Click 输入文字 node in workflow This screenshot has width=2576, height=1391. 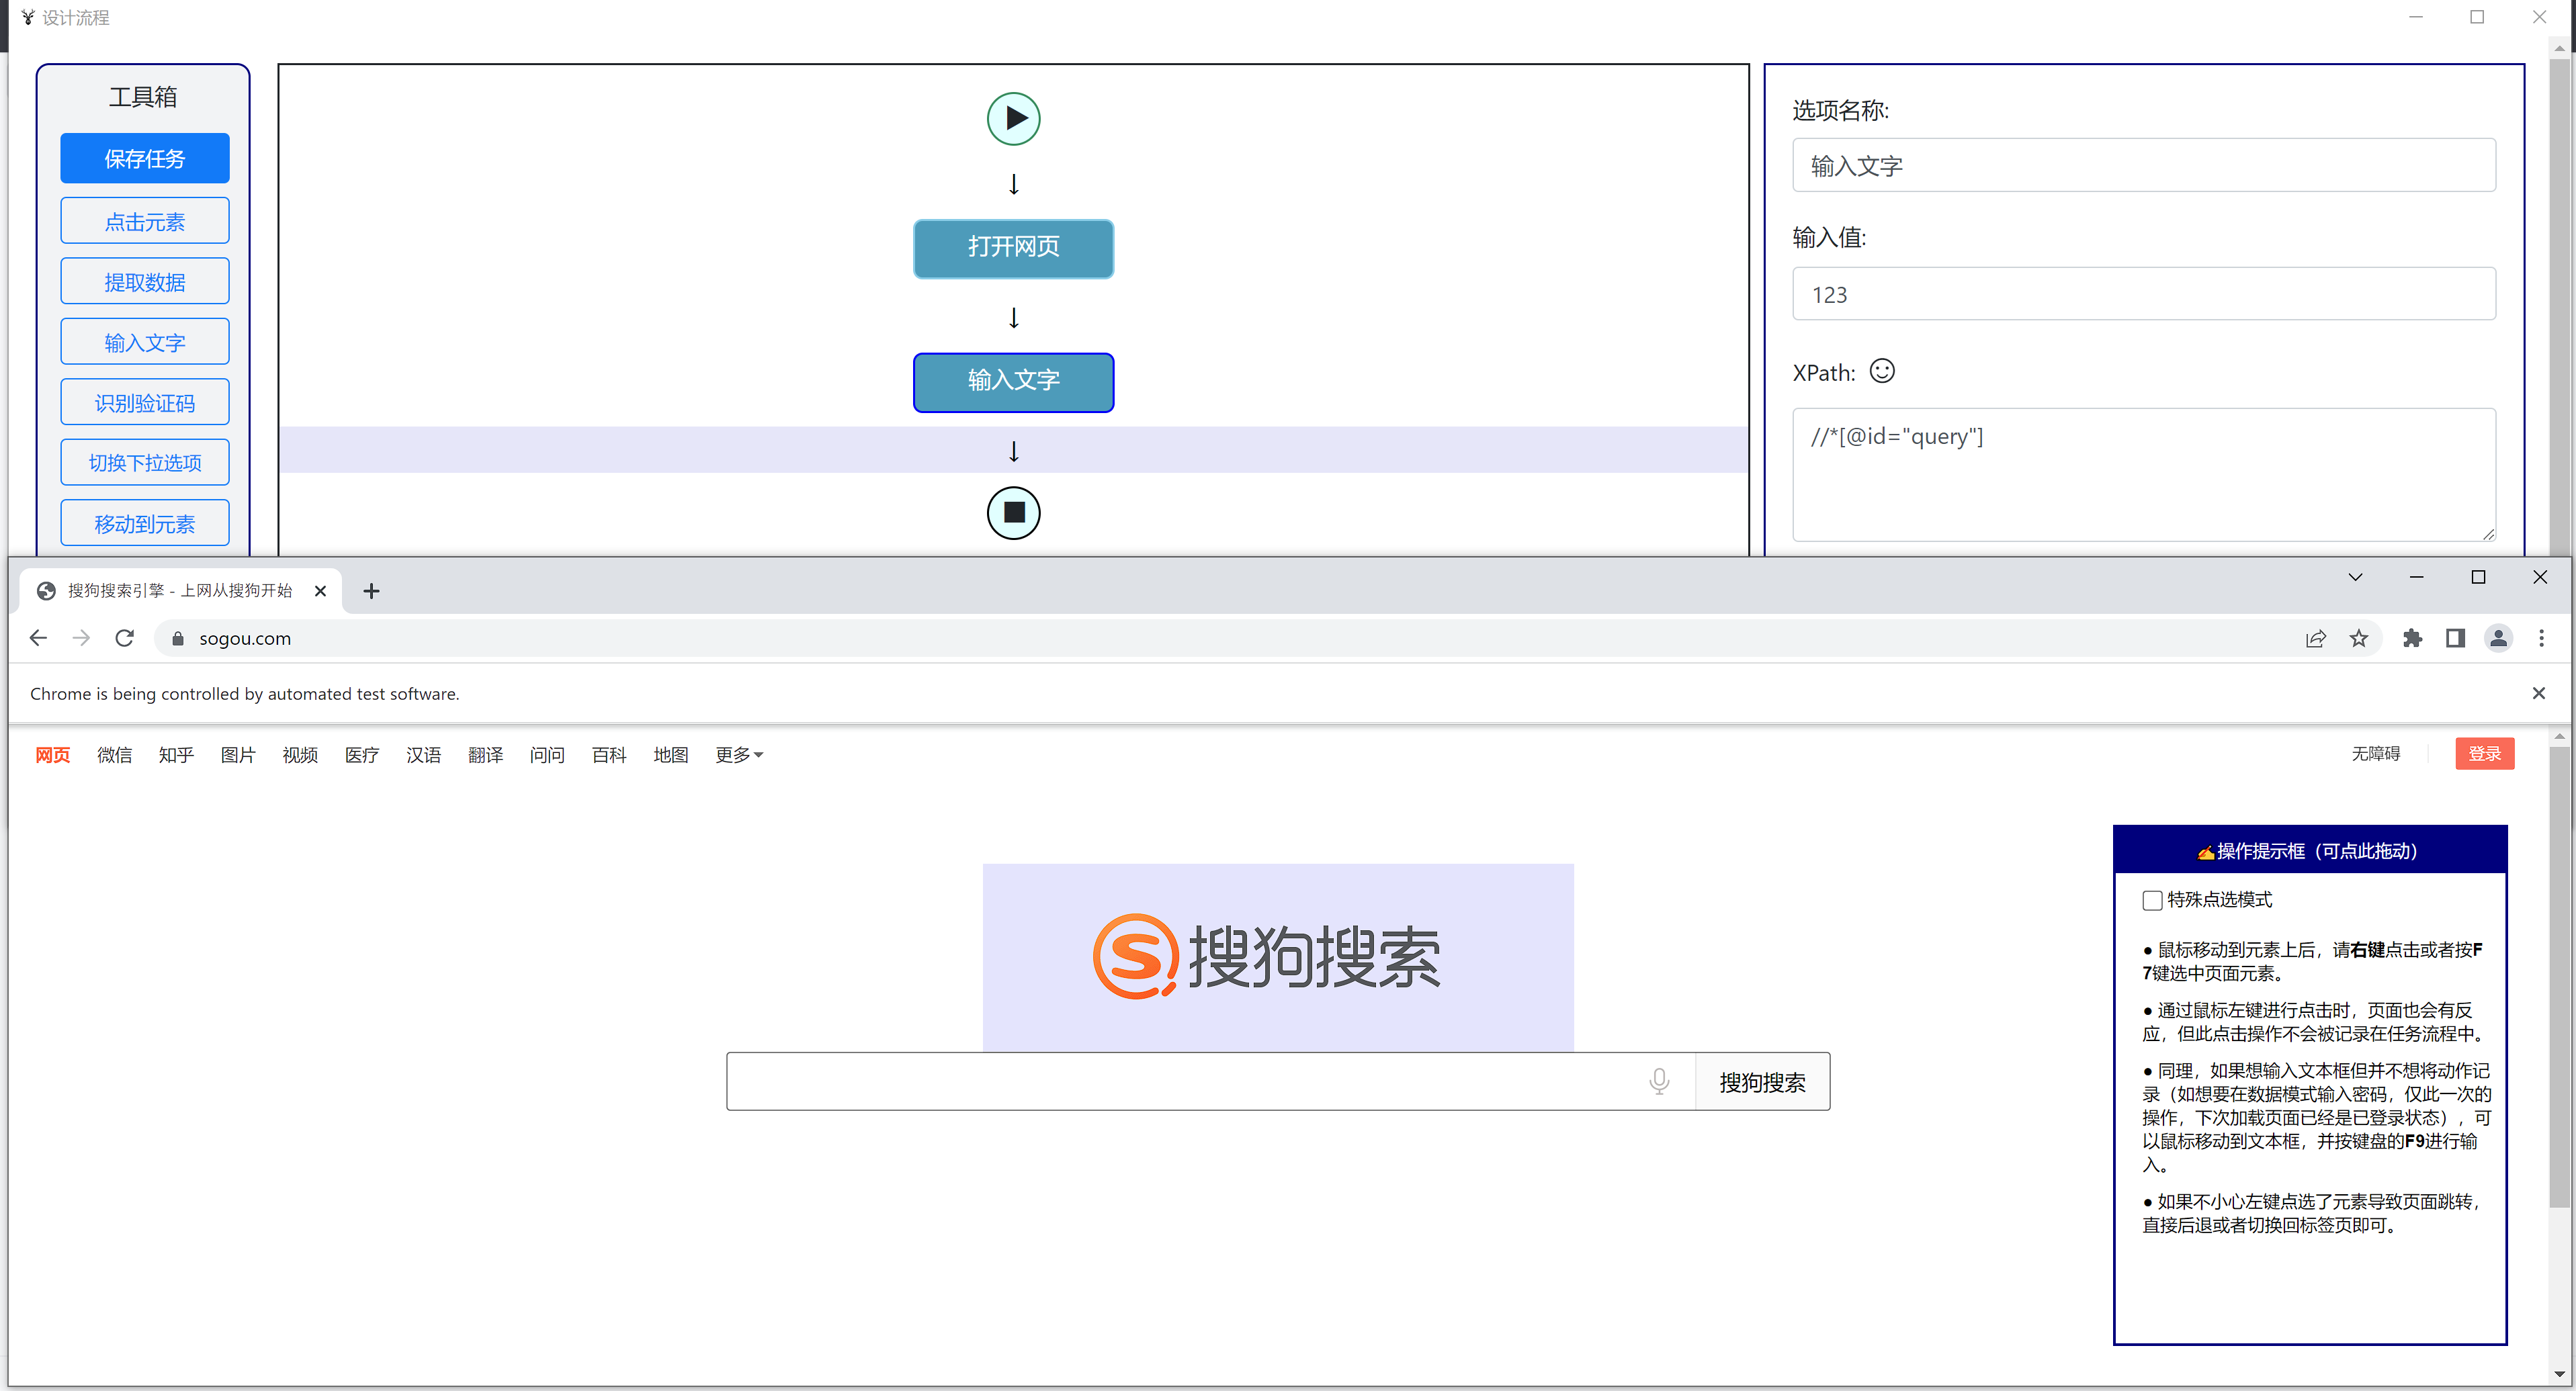coord(1014,380)
